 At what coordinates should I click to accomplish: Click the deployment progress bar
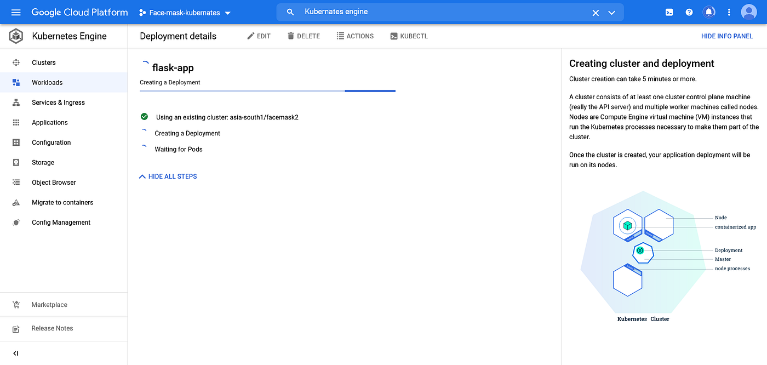267,91
